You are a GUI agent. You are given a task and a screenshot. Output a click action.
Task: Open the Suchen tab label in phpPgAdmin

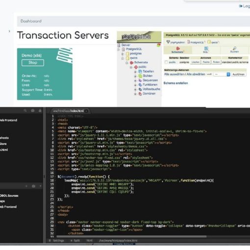(234, 51)
